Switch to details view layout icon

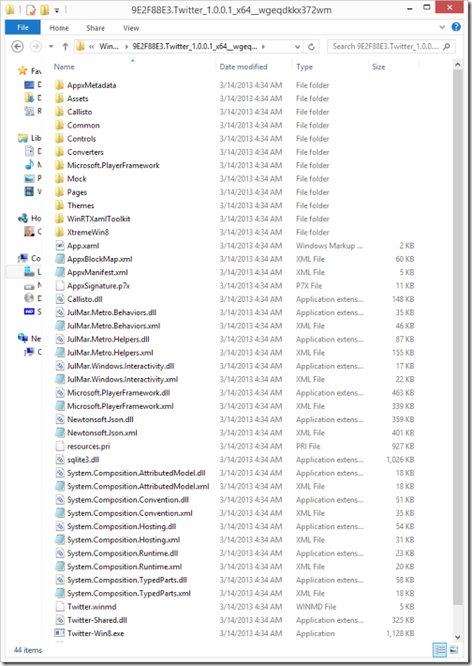tap(440, 649)
